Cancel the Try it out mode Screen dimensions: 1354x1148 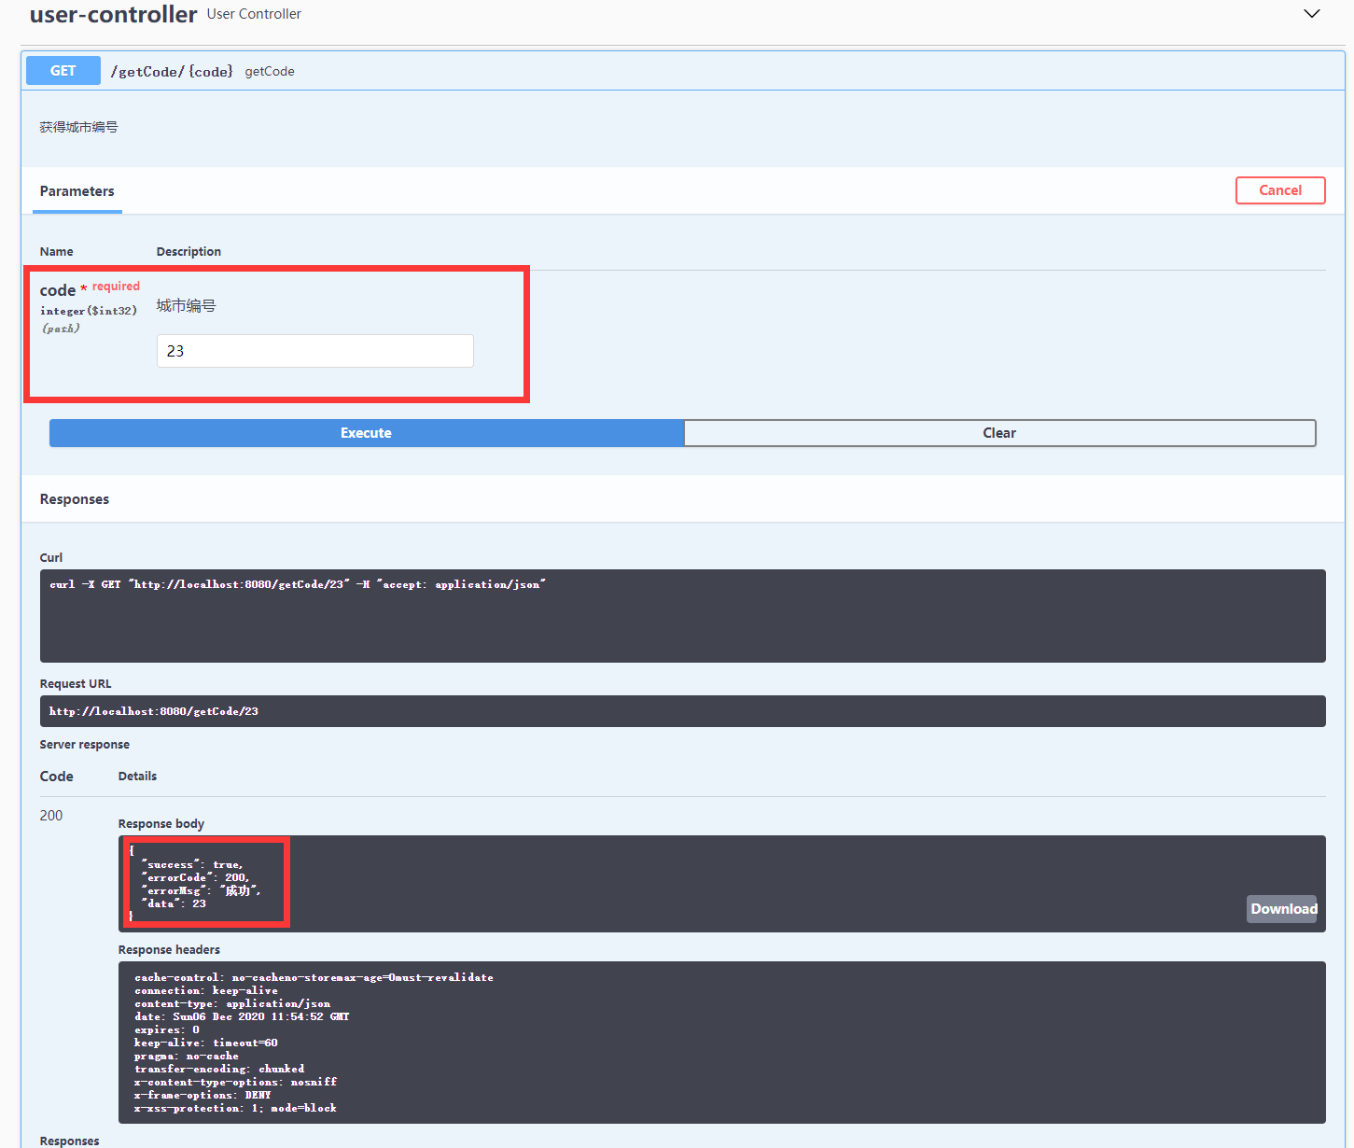pyautogui.click(x=1280, y=189)
